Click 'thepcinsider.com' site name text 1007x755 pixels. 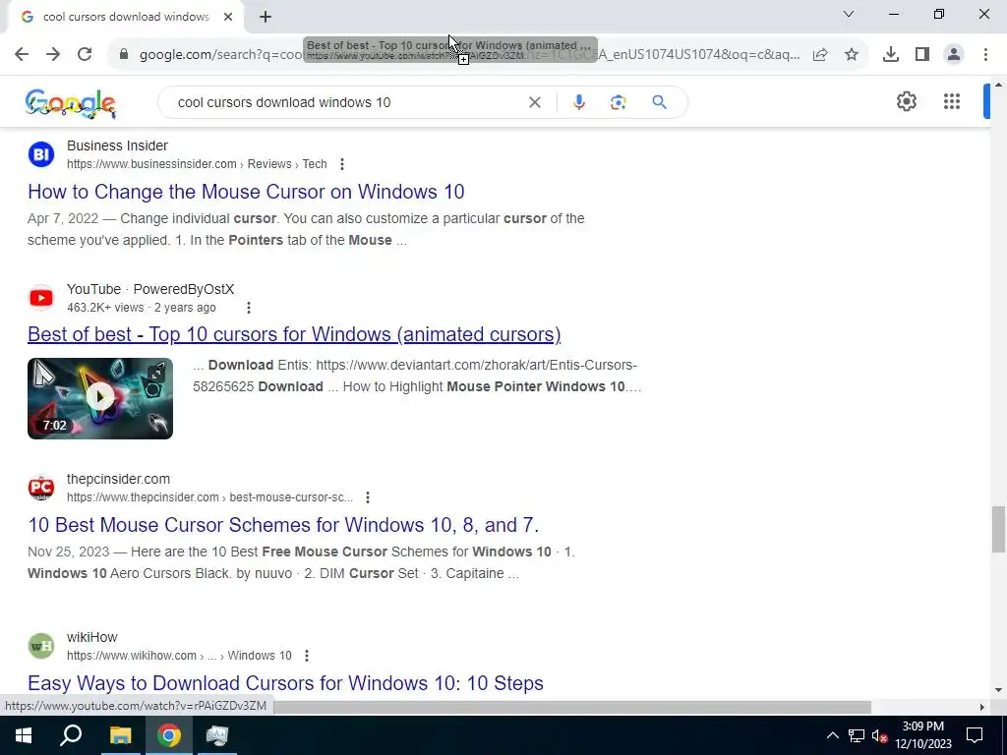coord(118,479)
